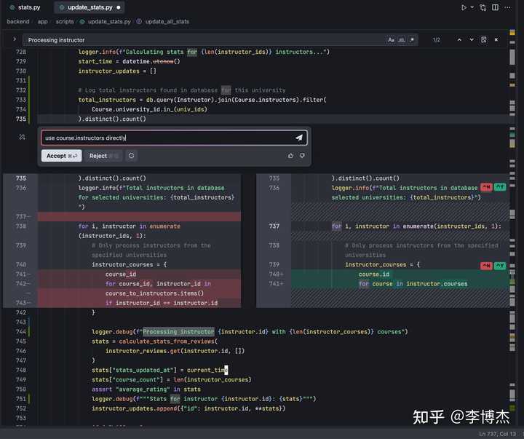This screenshot has height=439, width=524.
Task: Open the run options dropdown arrow
Action: click(x=472, y=7)
